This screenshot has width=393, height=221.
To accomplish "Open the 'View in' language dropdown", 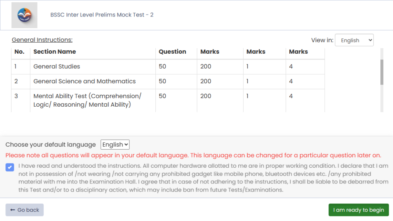I will pos(354,40).
